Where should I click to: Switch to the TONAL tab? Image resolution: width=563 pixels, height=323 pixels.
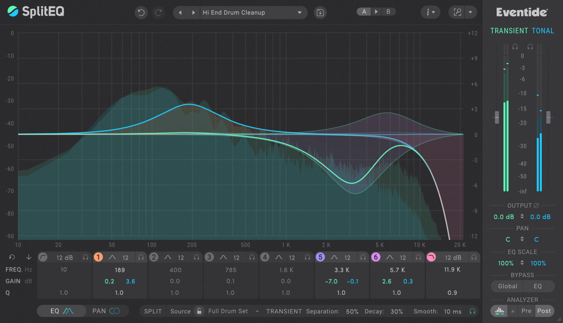pyautogui.click(x=543, y=30)
